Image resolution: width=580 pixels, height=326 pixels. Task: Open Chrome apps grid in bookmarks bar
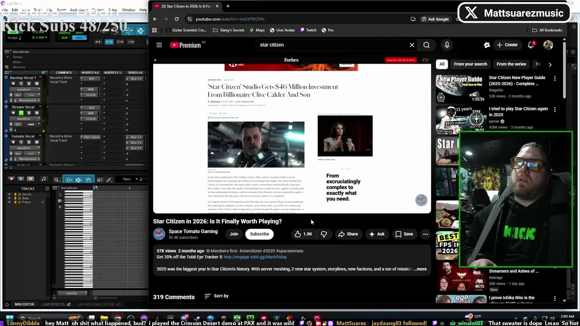point(154,30)
